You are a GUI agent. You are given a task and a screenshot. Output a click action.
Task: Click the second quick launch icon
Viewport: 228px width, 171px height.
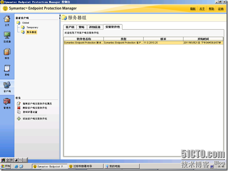[x=21, y=166]
